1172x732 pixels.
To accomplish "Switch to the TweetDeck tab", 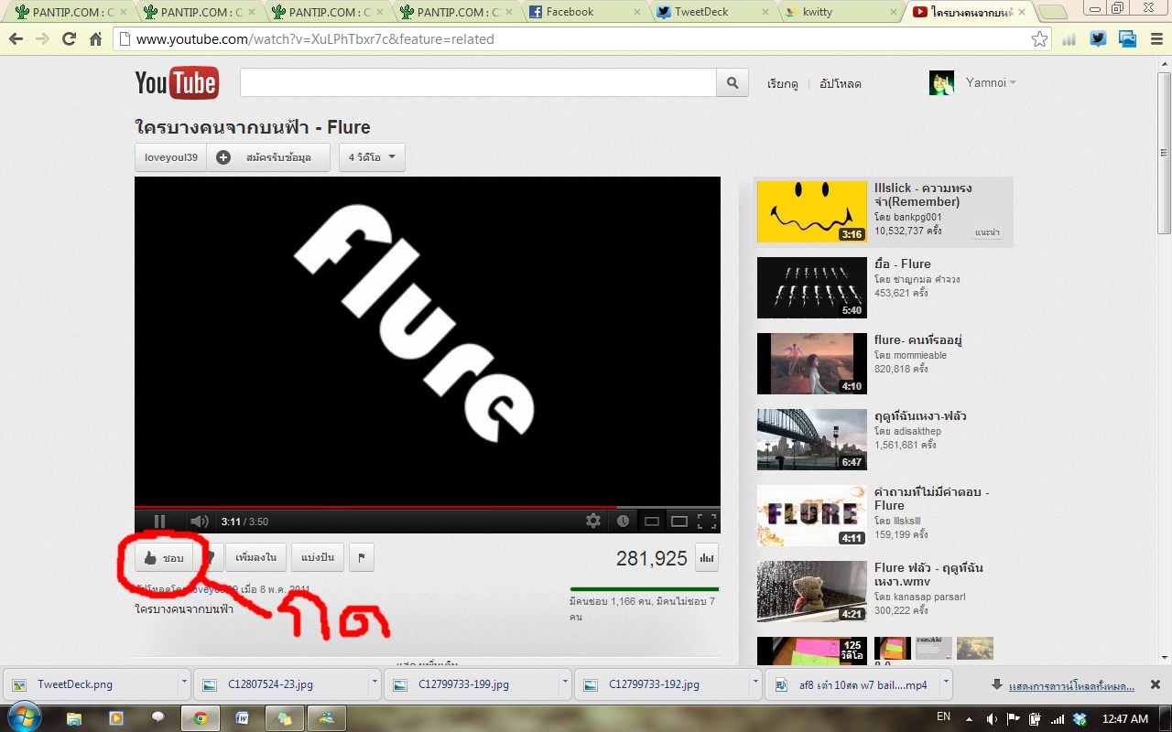I will pos(712,12).
